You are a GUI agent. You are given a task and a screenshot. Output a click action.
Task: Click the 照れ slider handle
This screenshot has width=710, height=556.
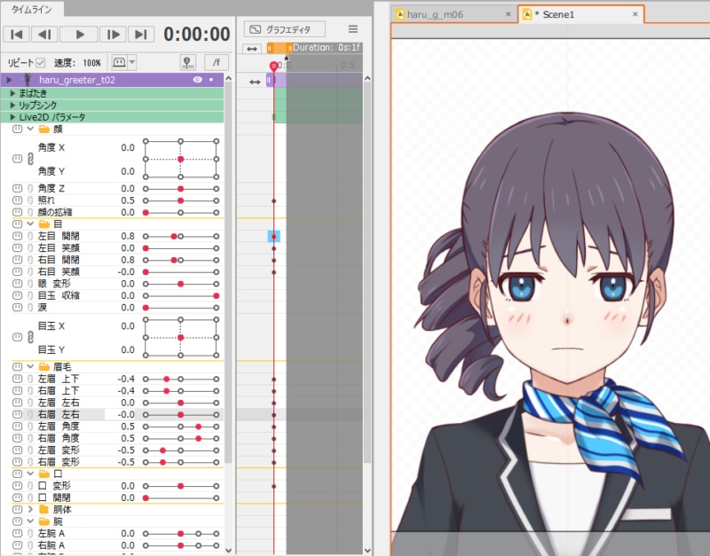181,200
